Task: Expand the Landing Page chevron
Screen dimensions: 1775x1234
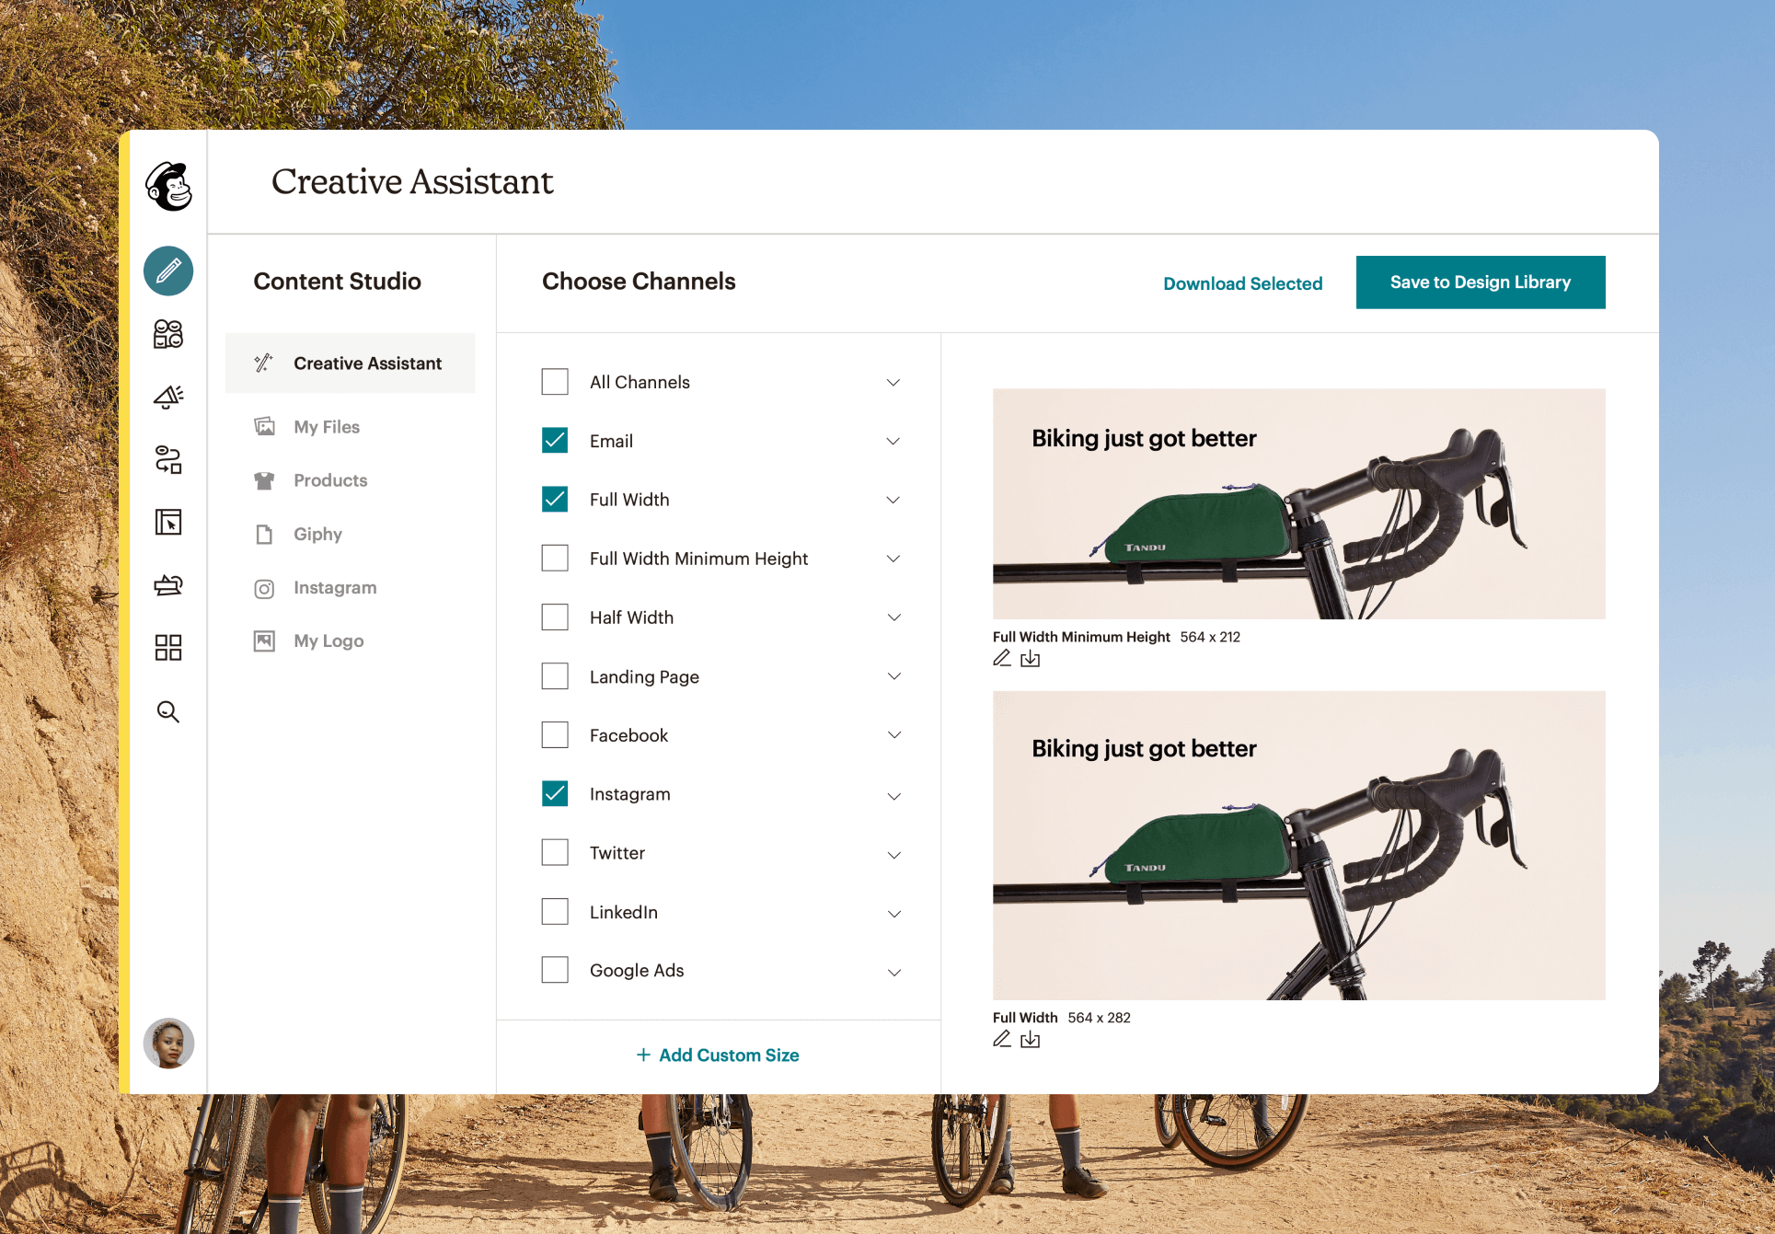Action: 893,676
